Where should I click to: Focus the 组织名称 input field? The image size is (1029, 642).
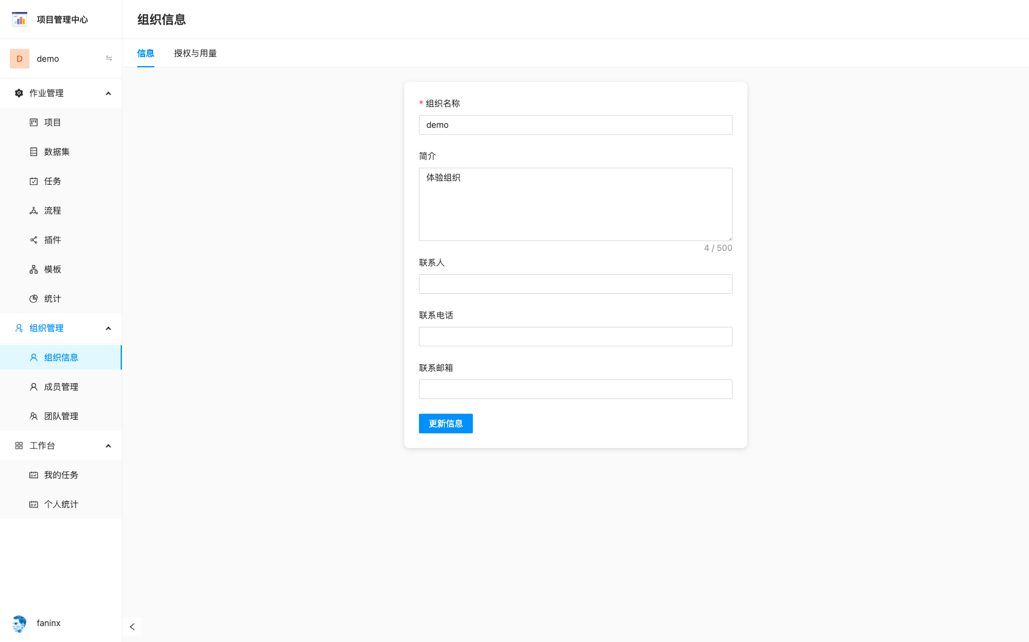576,125
